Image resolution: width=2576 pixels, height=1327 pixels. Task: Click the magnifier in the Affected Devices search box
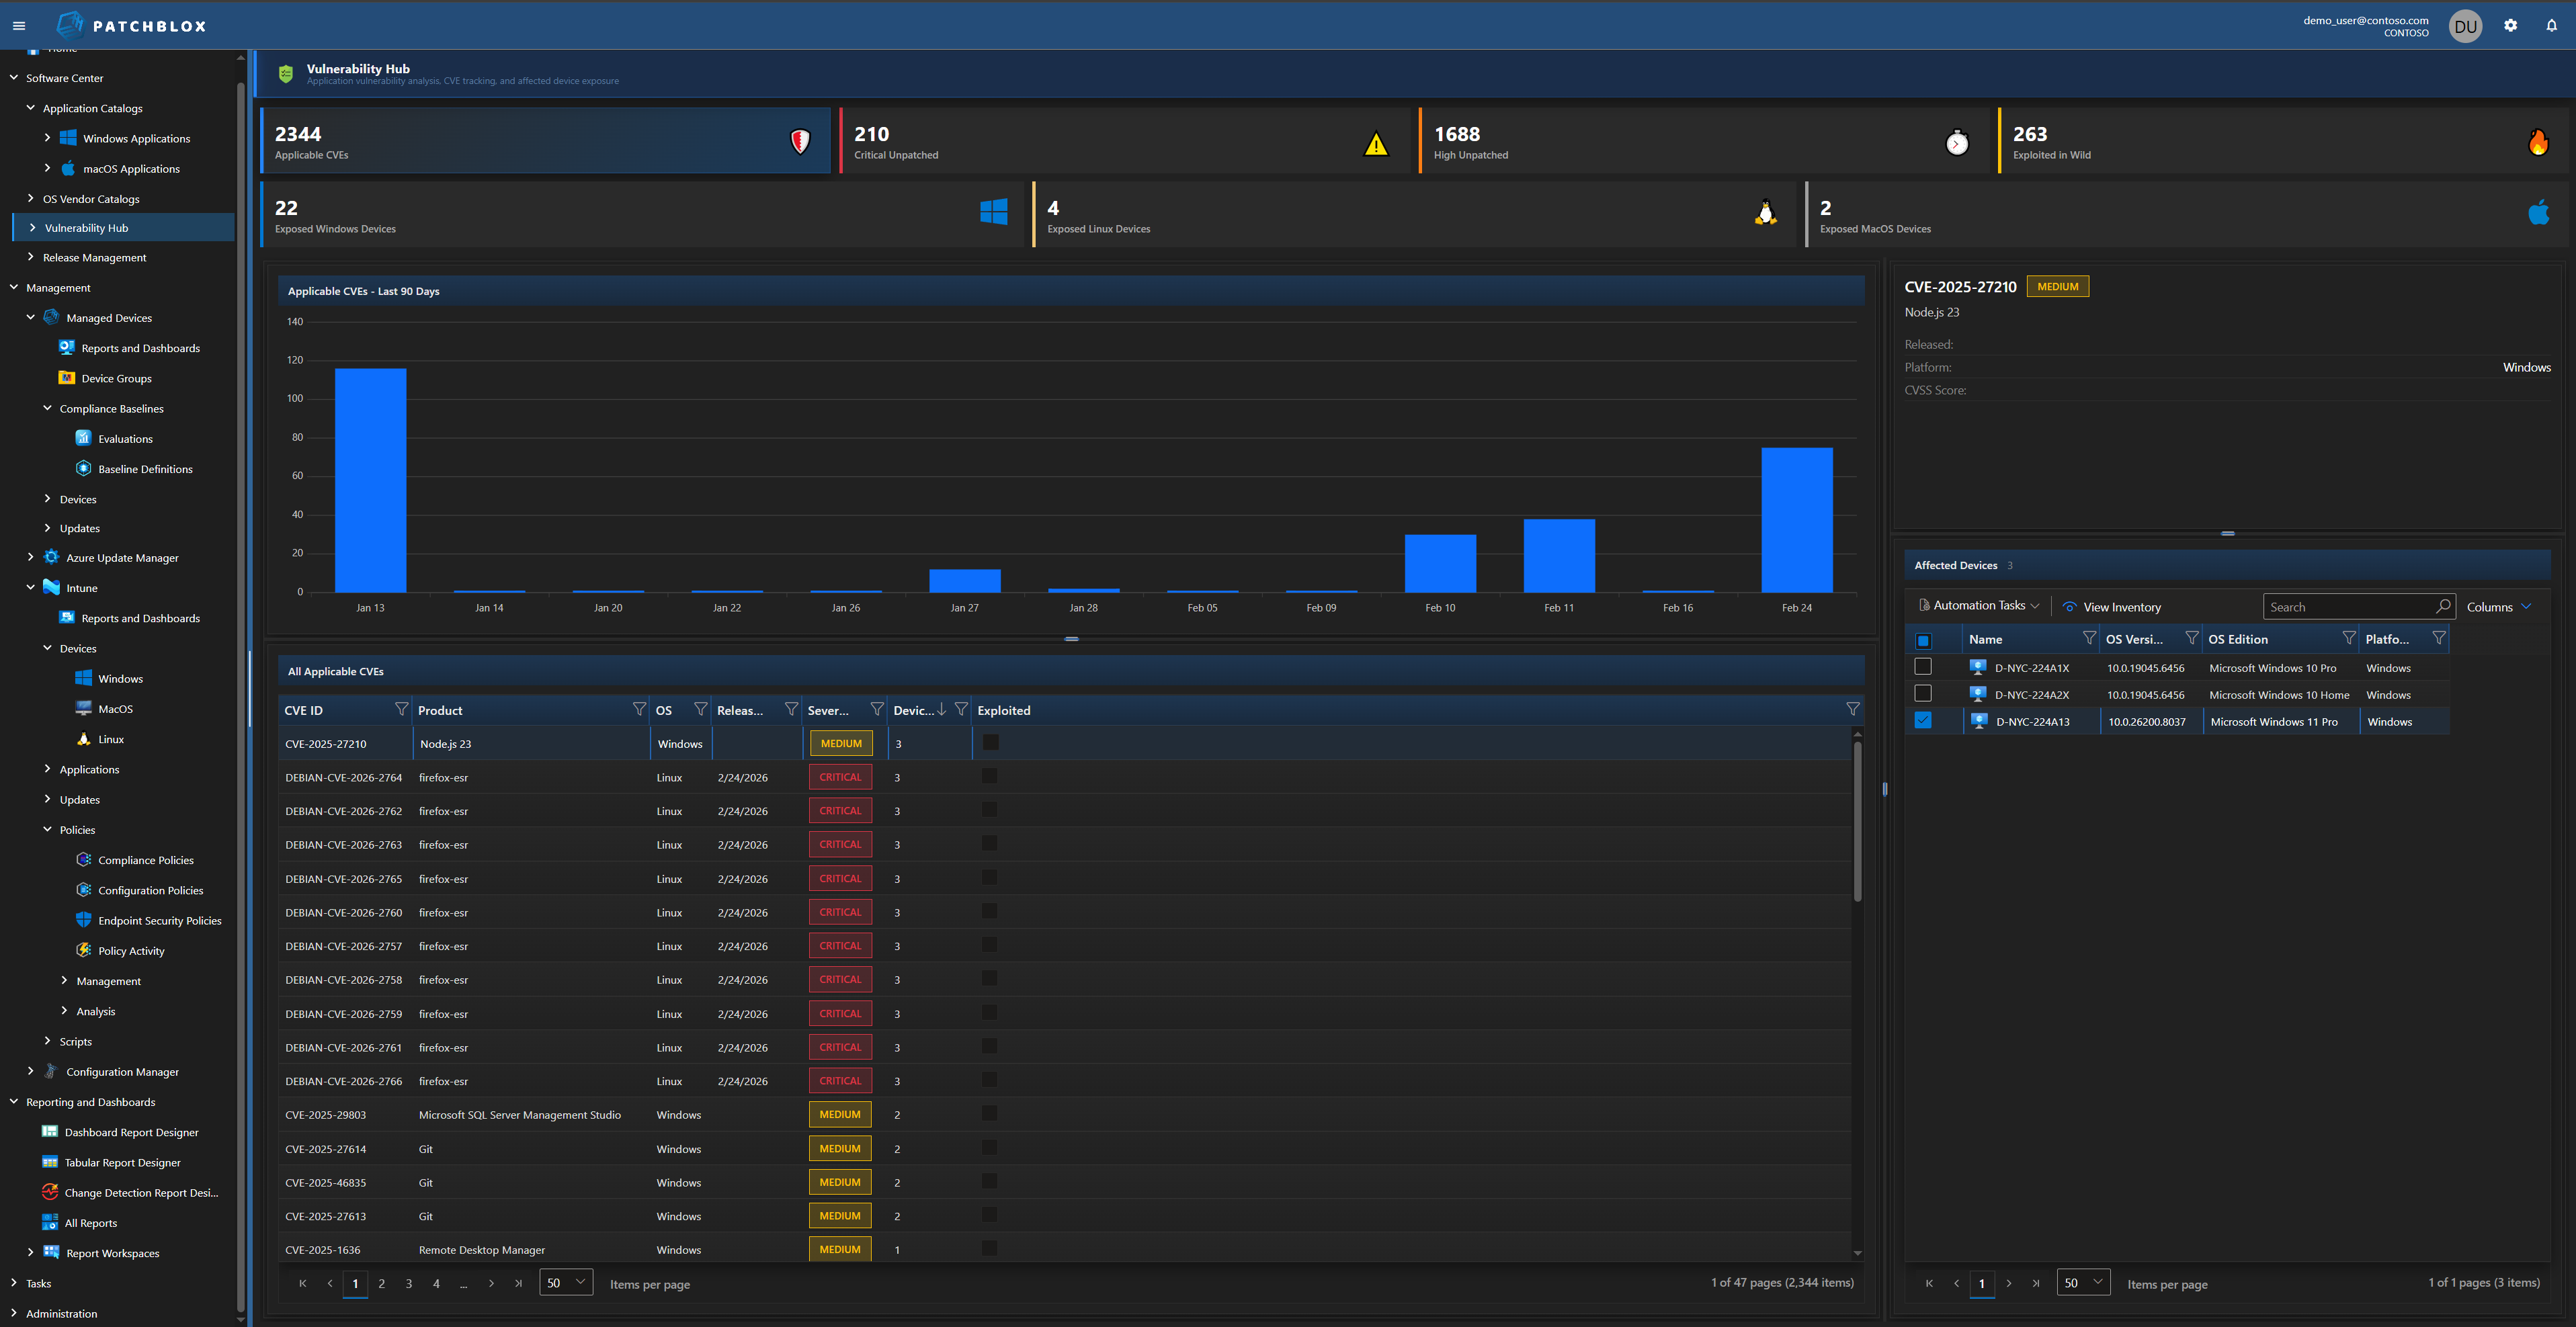point(2444,606)
